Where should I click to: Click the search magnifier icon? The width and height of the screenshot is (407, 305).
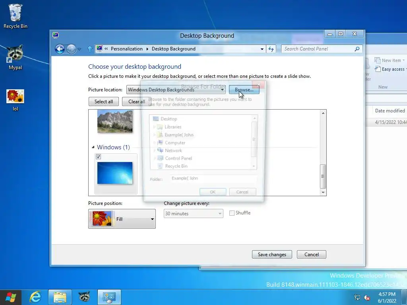click(x=357, y=49)
